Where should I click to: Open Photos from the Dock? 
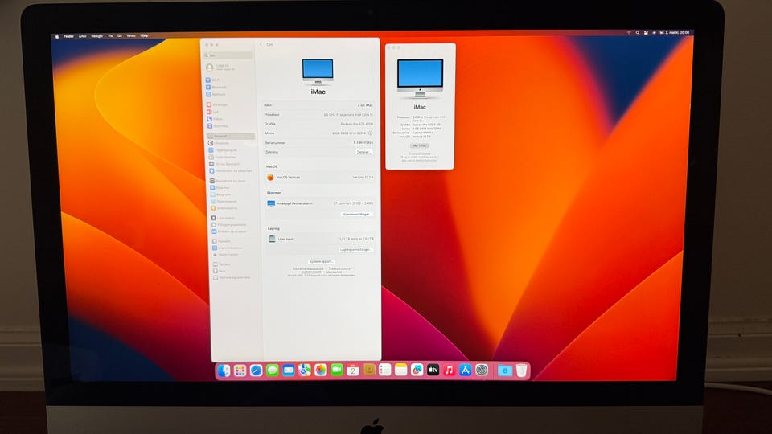[x=321, y=370]
